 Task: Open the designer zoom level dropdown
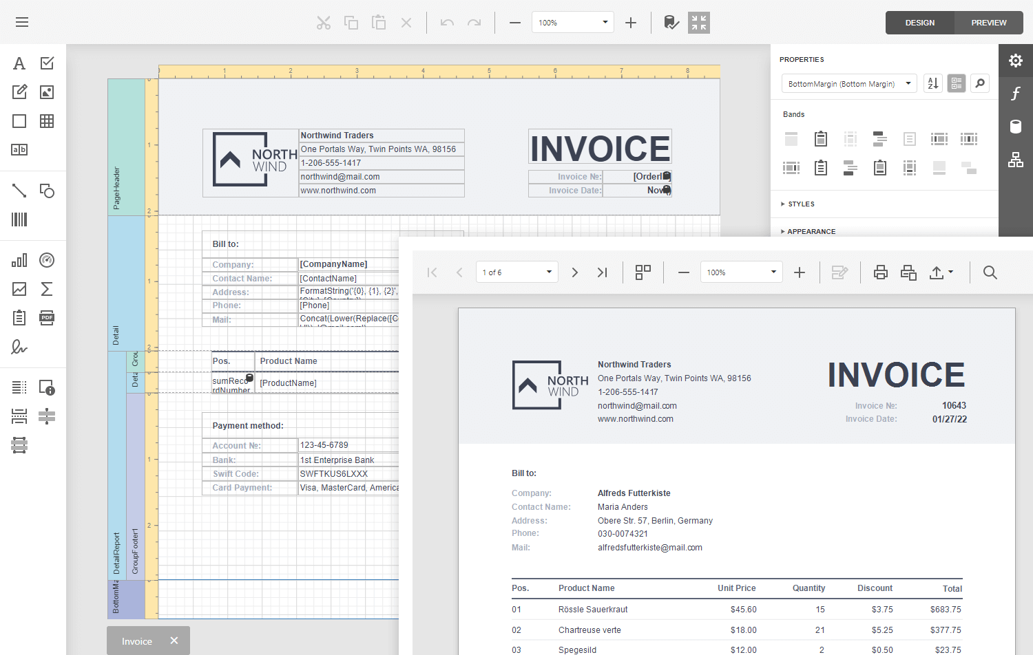pyautogui.click(x=605, y=22)
